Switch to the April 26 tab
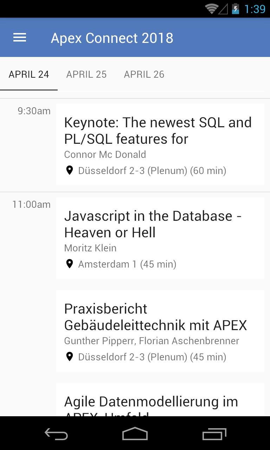 144,74
